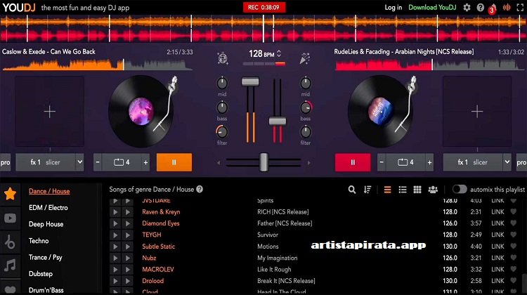Viewport: 527px width, 295px height.
Task: Open left deck fx dropdown arrow
Action: coord(79,162)
